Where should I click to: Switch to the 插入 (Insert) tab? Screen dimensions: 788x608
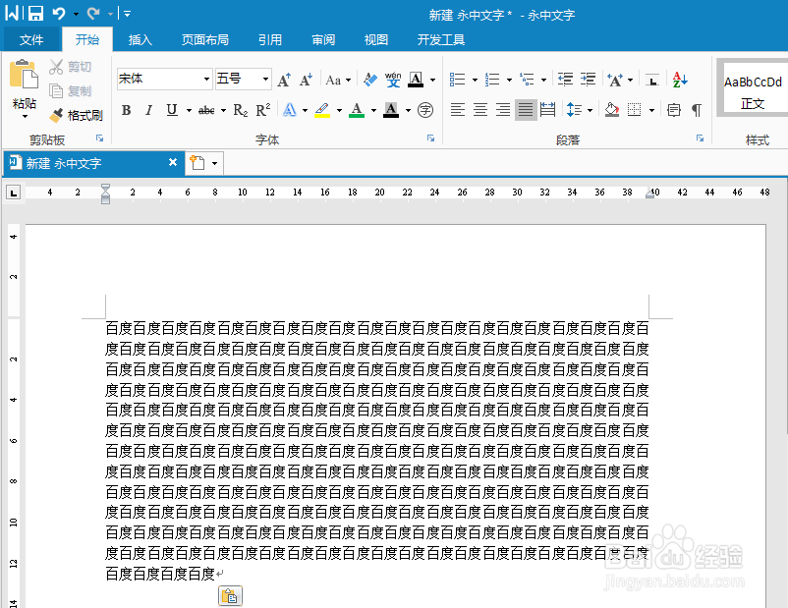pyautogui.click(x=141, y=39)
